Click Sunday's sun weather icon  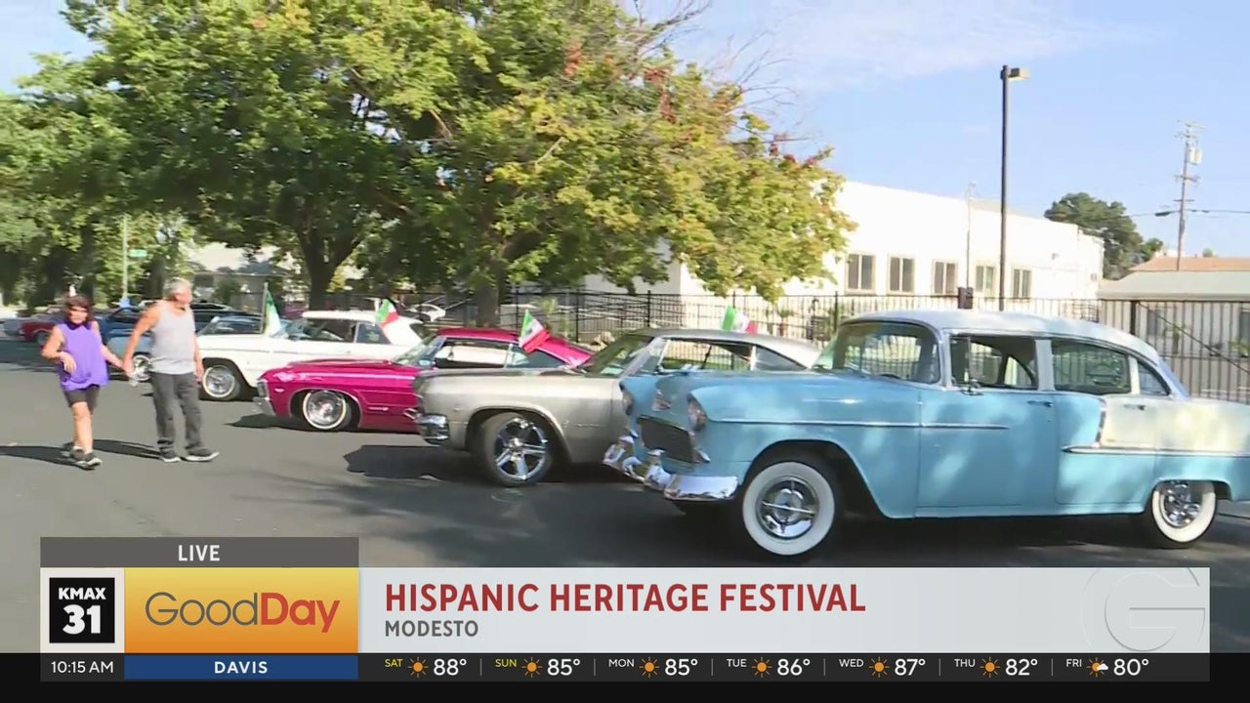coord(532,667)
